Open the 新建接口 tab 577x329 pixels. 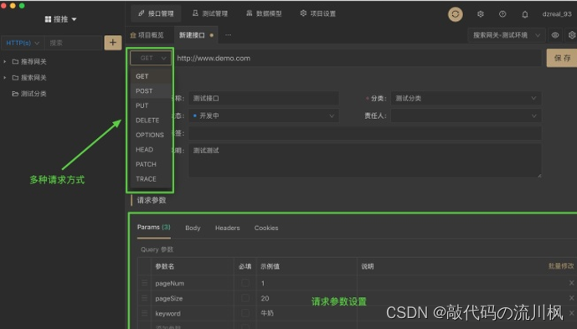(x=196, y=35)
